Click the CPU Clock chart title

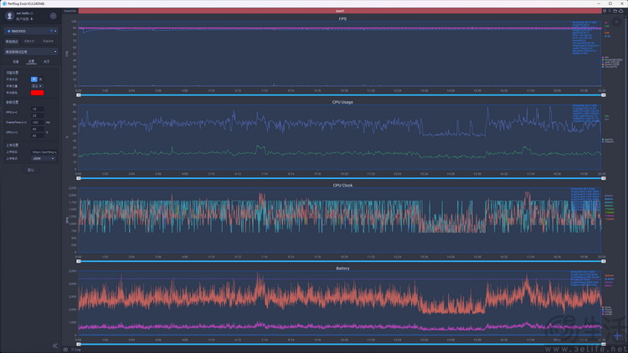[x=342, y=186]
